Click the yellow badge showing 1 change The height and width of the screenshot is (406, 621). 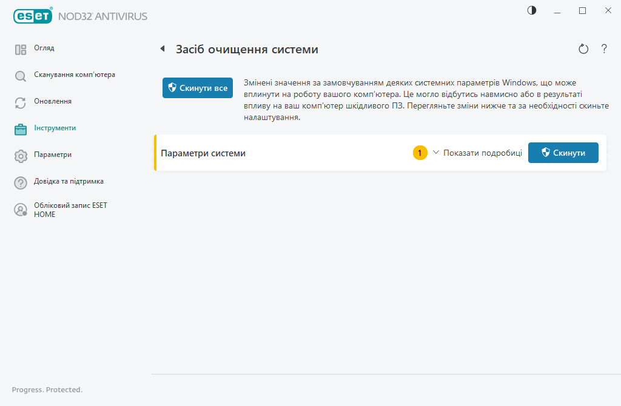(420, 153)
